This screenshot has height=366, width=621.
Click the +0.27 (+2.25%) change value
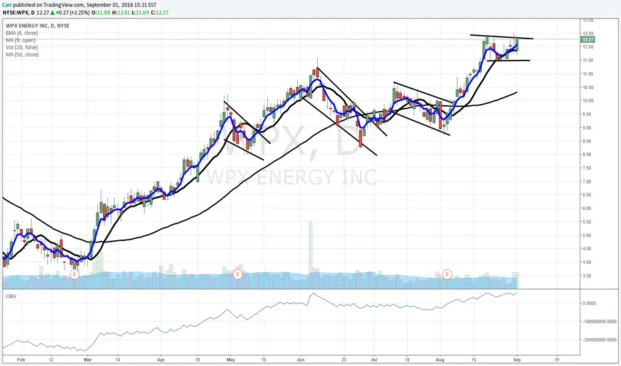pos(73,13)
